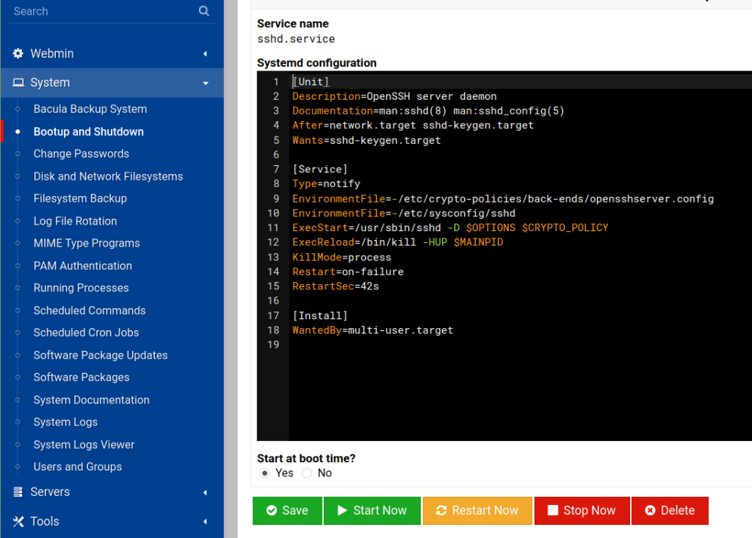Open MIME Type Programs
The image size is (752, 538).
pos(87,243)
